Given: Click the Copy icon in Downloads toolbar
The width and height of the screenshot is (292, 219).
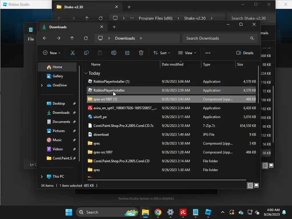Looking at the screenshot, I should tap(86, 53).
